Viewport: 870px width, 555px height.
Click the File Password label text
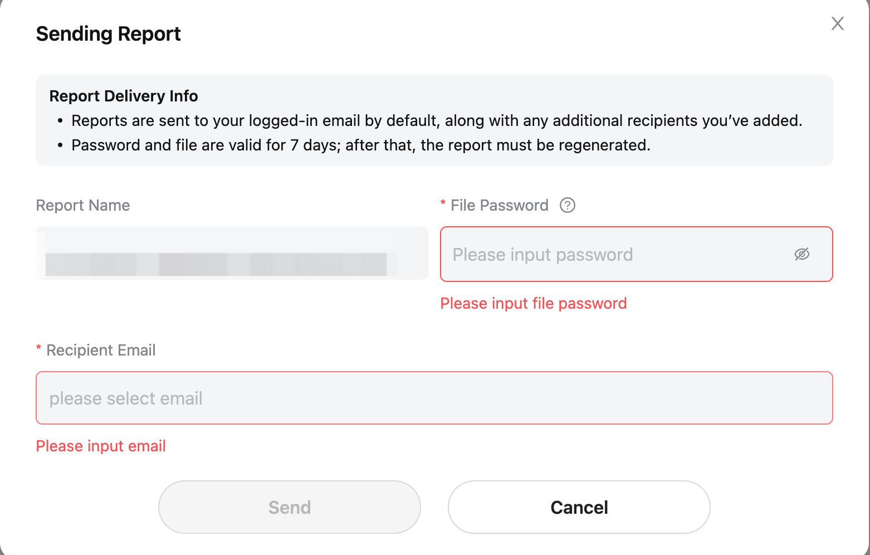(x=499, y=205)
